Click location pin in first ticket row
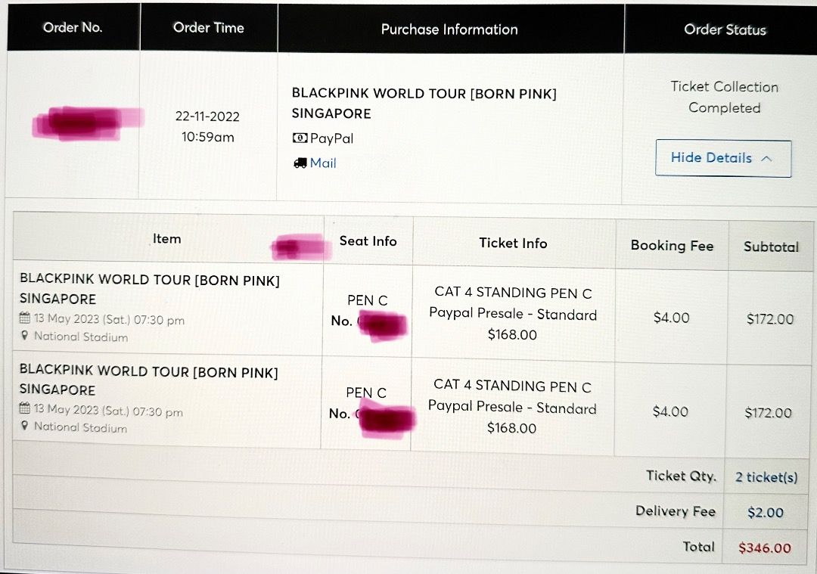The width and height of the screenshot is (817, 574). point(24,336)
